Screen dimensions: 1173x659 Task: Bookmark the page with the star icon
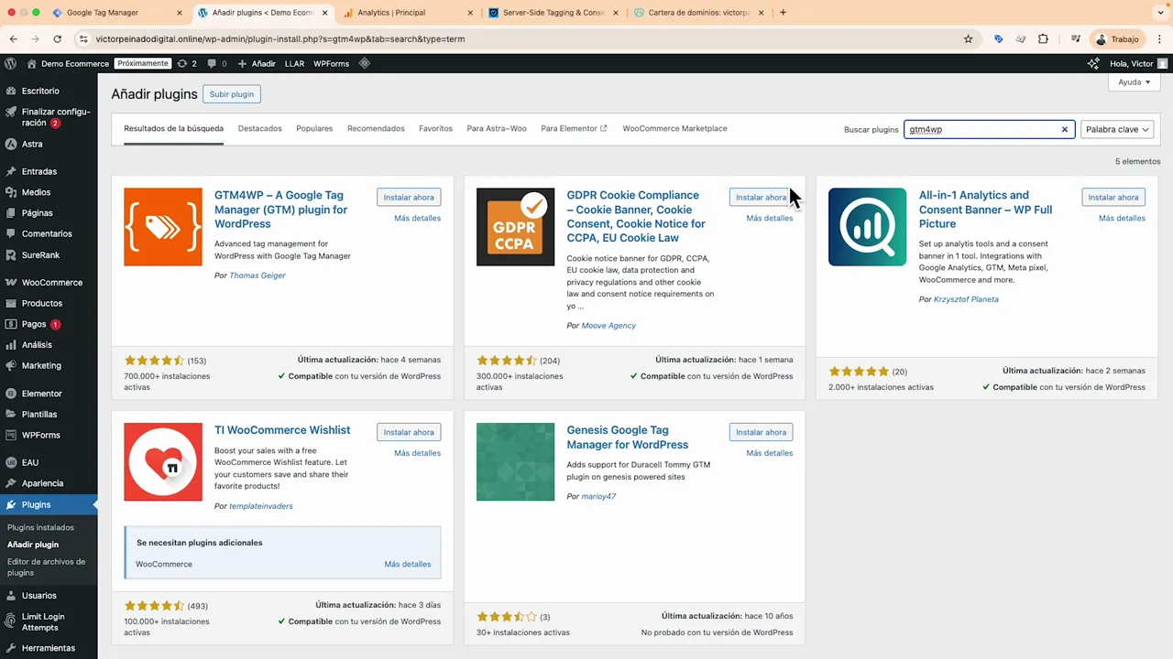(x=969, y=39)
